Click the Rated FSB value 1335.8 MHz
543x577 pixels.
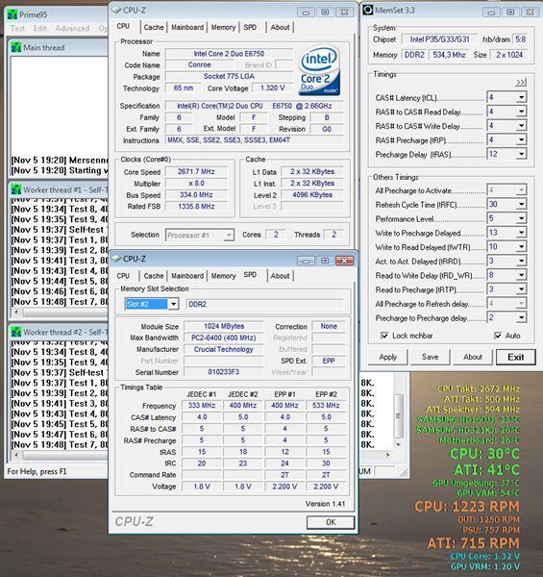click(196, 207)
